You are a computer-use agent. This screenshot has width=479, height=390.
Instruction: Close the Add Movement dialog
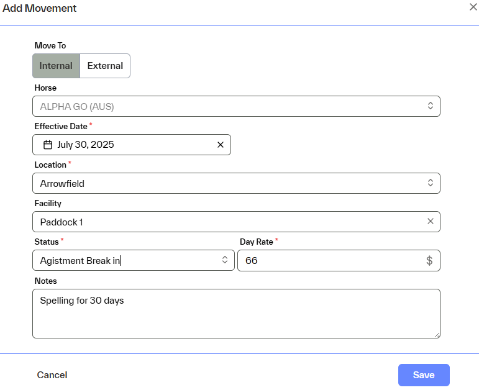[473, 7]
